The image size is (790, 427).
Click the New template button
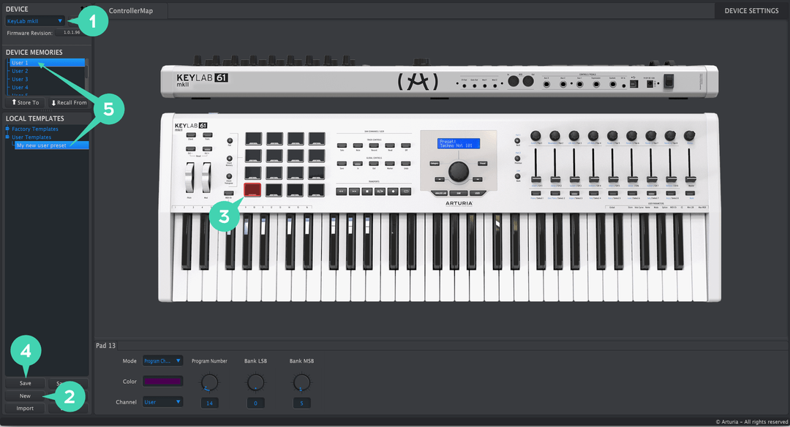[25, 396]
